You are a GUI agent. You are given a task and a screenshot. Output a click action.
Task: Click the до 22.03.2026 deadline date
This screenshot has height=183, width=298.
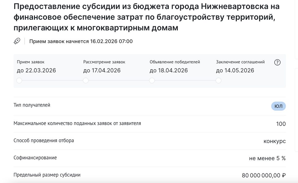click(x=36, y=70)
